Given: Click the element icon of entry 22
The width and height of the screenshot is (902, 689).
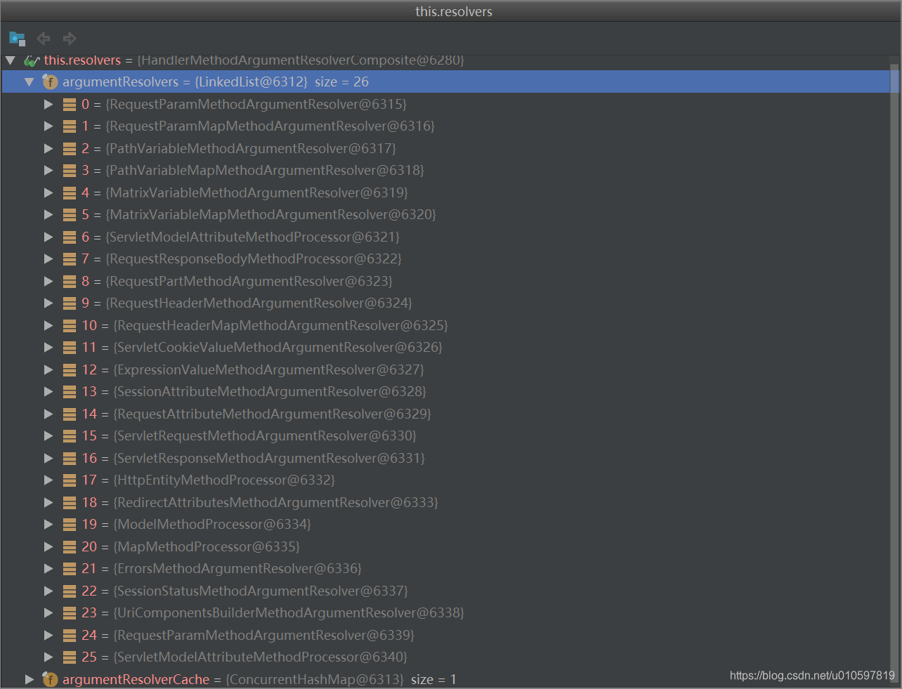Looking at the screenshot, I should [70, 591].
